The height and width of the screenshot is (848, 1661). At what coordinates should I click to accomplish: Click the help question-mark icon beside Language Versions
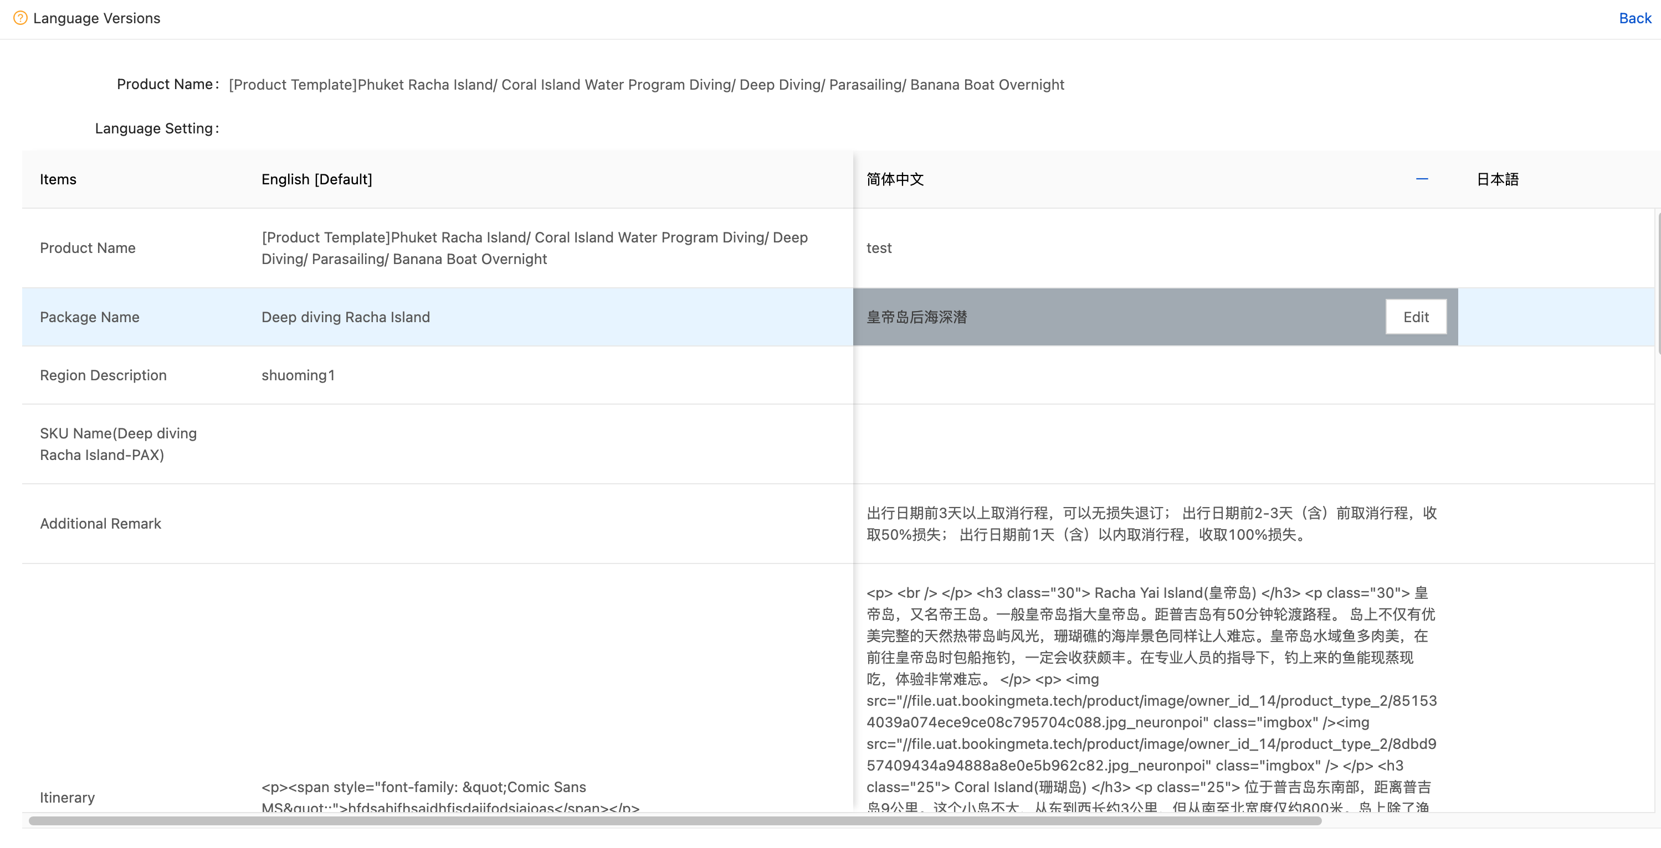(20, 18)
